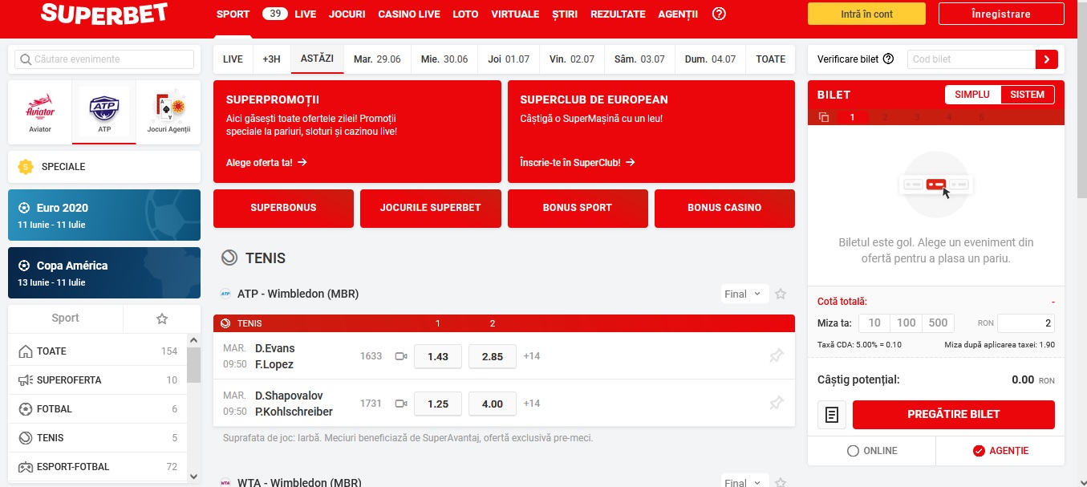The width and height of the screenshot is (1087, 487).
Task: Open CASINO LIVE section
Action: (409, 14)
